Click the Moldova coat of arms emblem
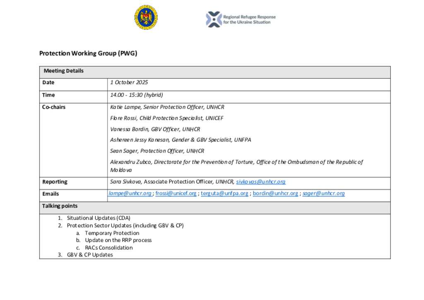424x300 pixels. click(x=146, y=17)
